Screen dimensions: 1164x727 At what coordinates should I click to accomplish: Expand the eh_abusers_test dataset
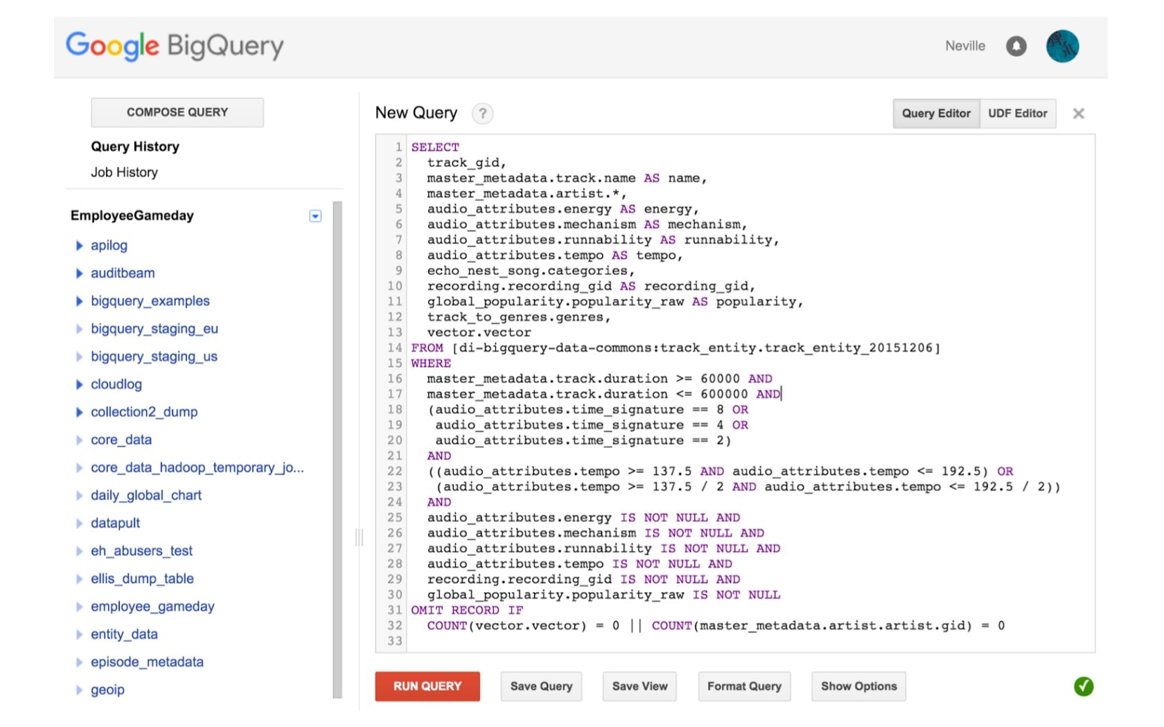coord(79,551)
